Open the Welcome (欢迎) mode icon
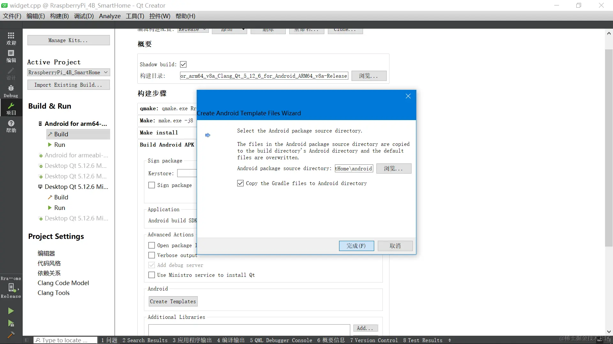Image resolution: width=613 pixels, height=344 pixels. click(11, 39)
